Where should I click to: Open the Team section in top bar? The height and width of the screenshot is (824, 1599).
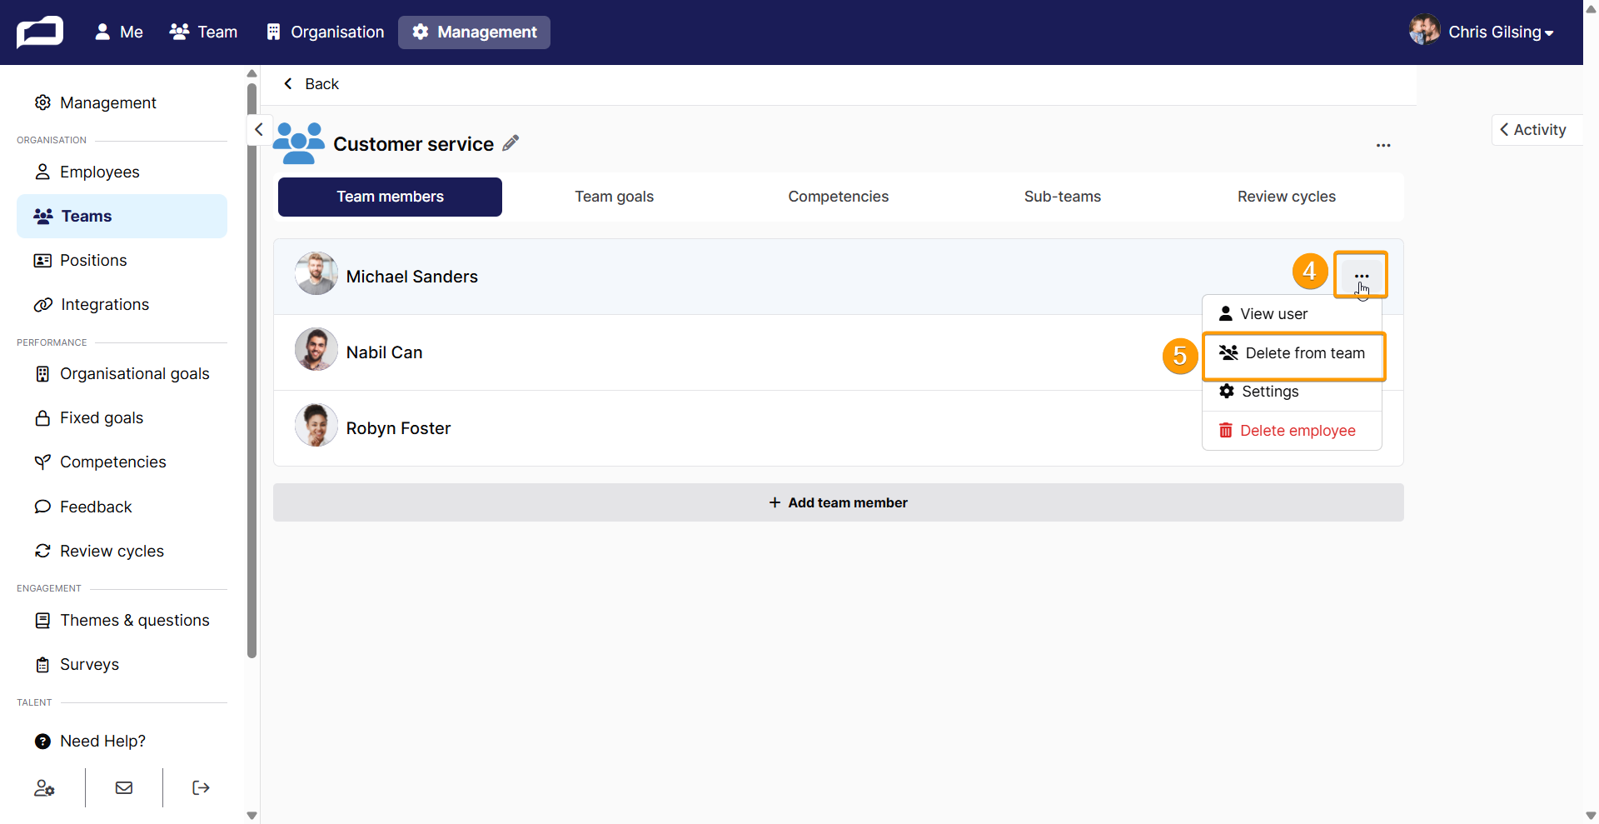tap(203, 32)
